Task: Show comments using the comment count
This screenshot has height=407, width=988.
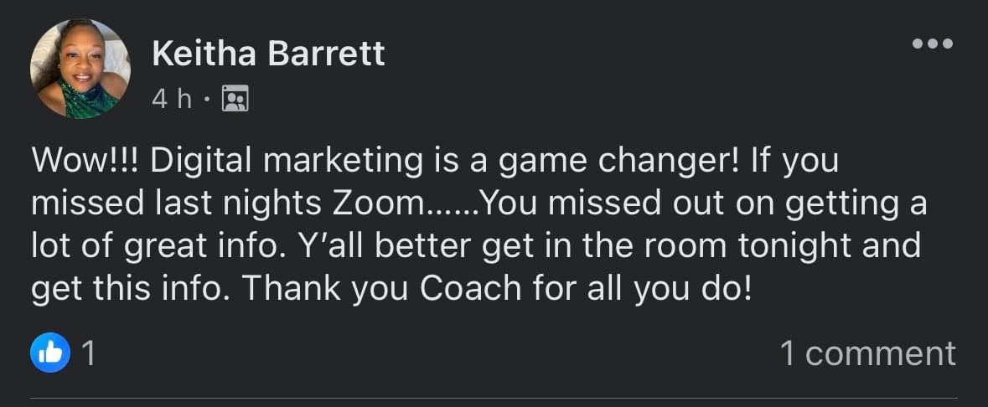Action: (x=867, y=353)
